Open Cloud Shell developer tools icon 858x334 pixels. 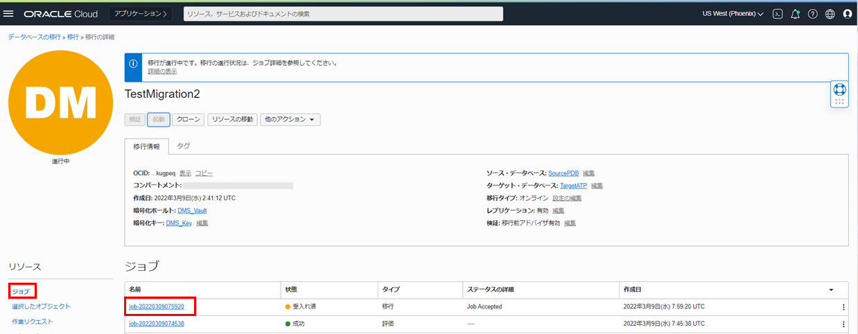coord(778,14)
